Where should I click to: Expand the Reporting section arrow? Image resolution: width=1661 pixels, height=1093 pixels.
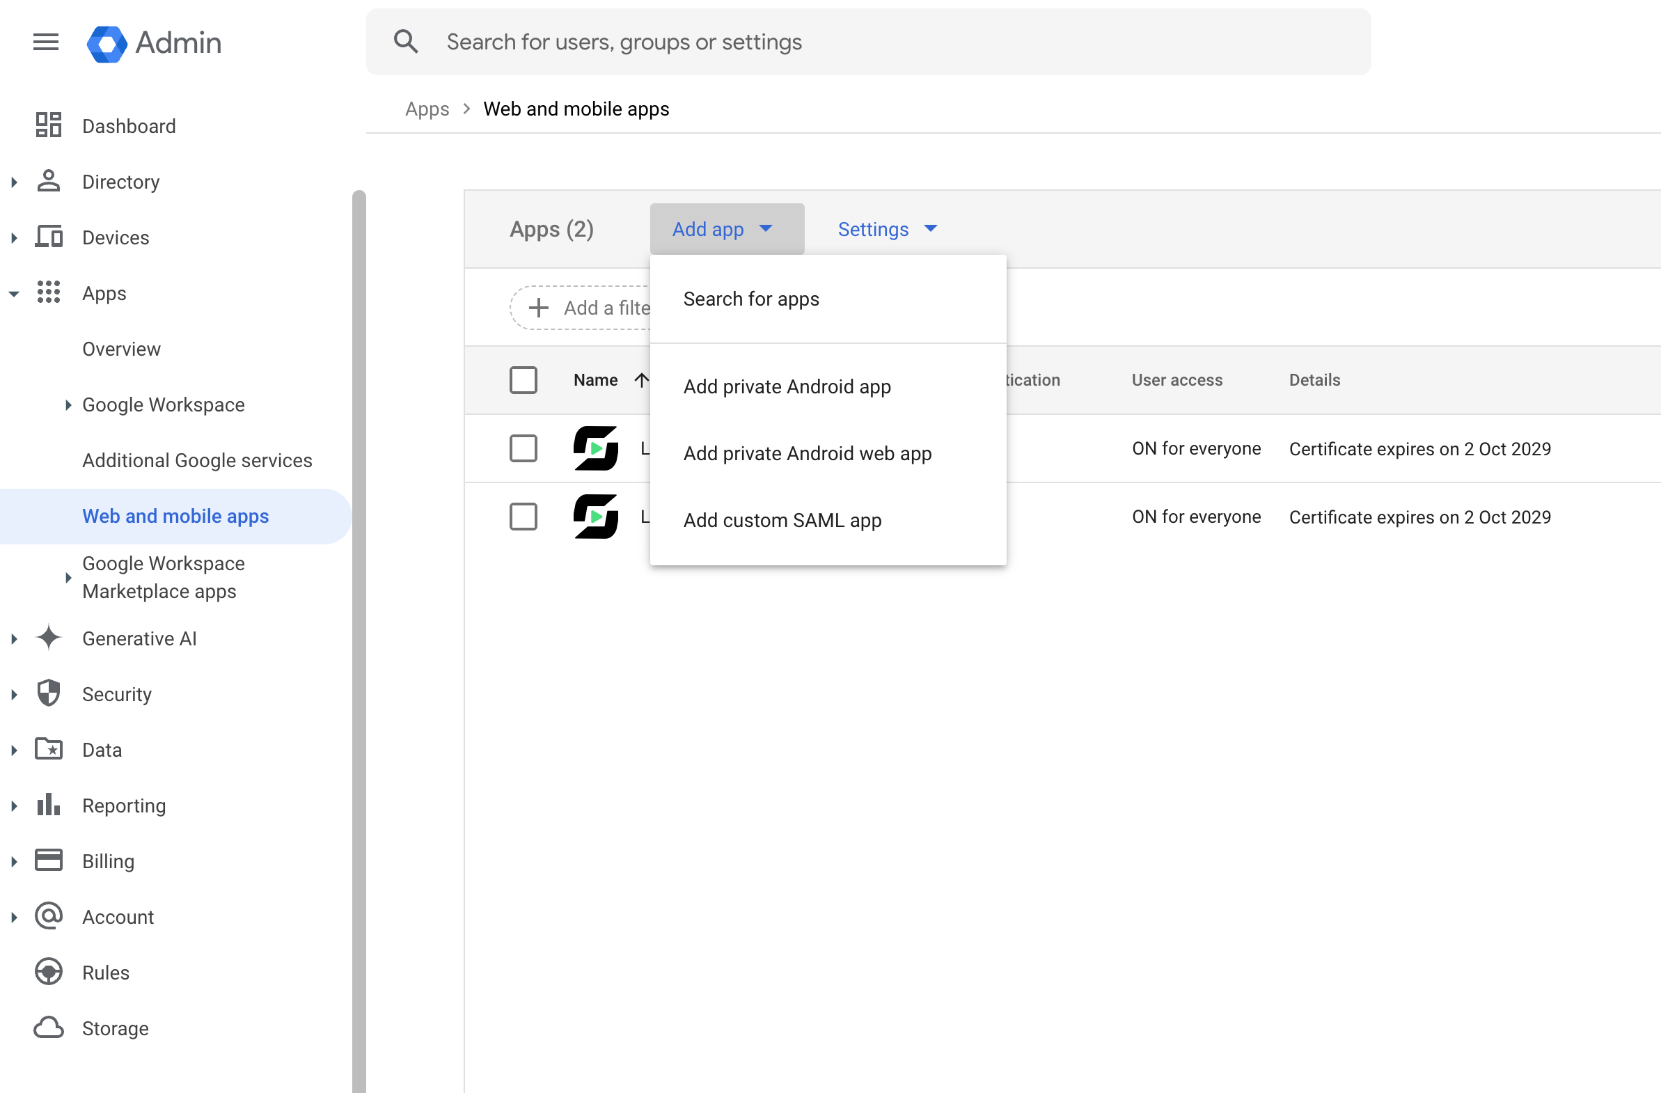pos(14,805)
